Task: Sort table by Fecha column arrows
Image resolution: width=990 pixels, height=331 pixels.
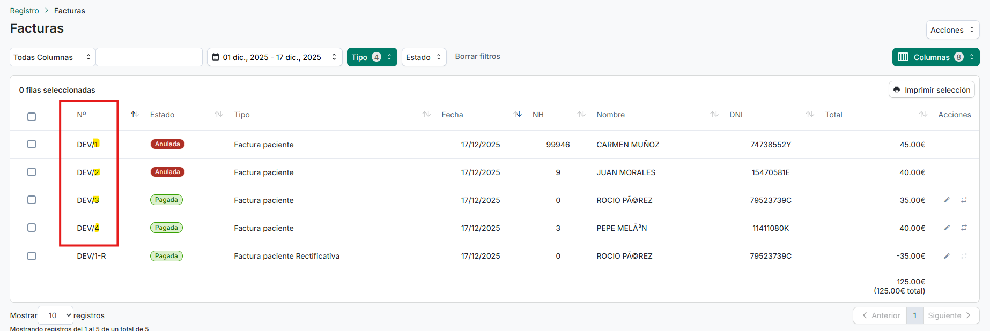Action: [x=518, y=114]
